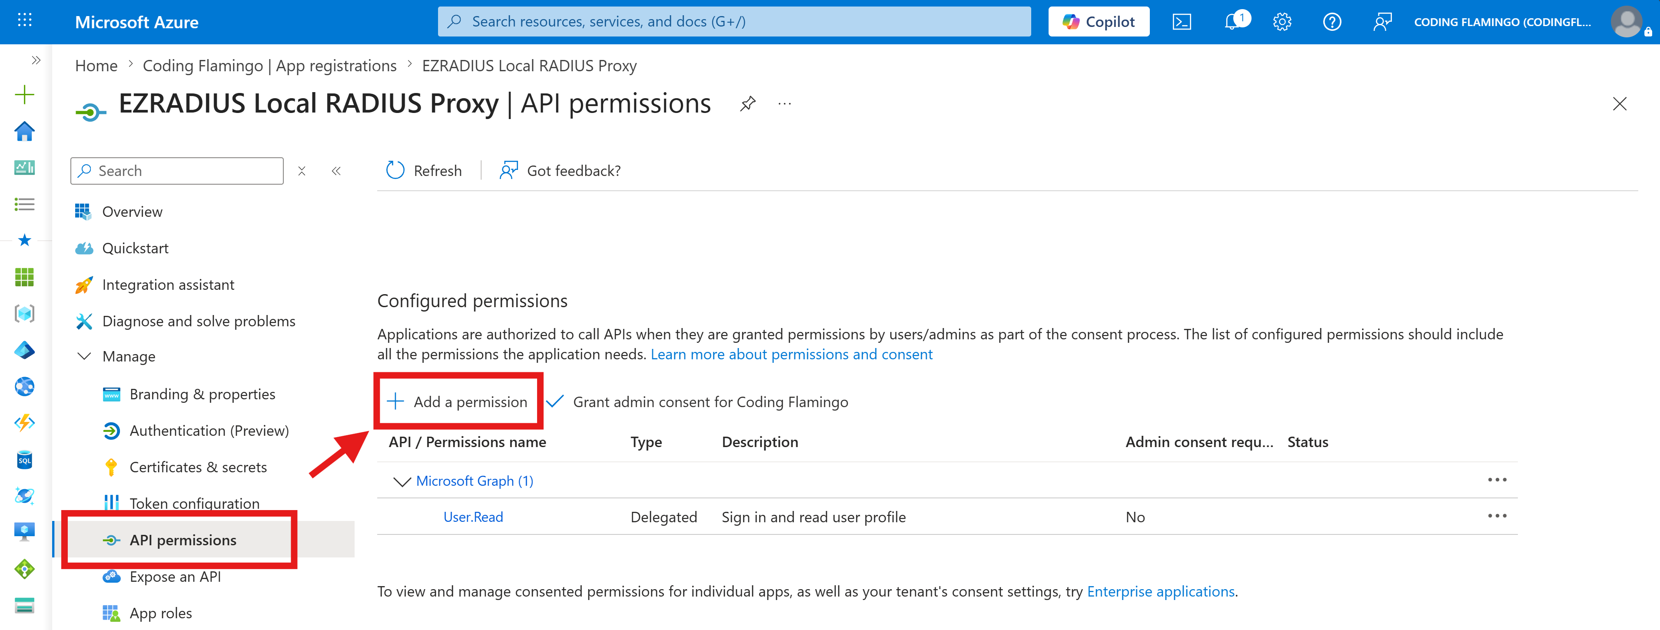Image resolution: width=1660 pixels, height=630 pixels.
Task: Grant admin consent for Coding Flamingo
Action: [x=697, y=402]
